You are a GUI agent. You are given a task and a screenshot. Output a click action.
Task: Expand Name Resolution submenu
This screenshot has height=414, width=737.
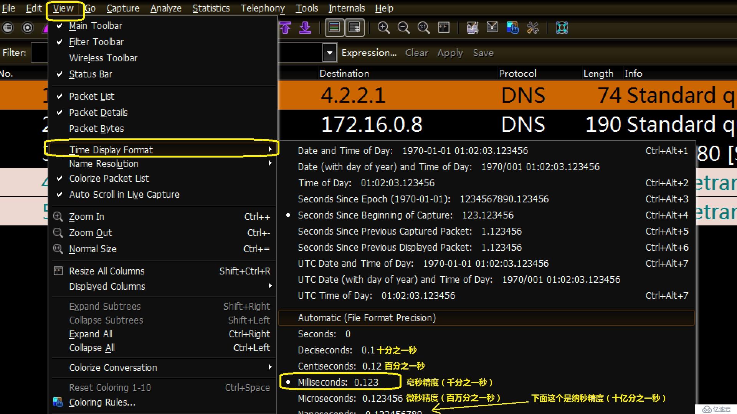pyautogui.click(x=162, y=164)
